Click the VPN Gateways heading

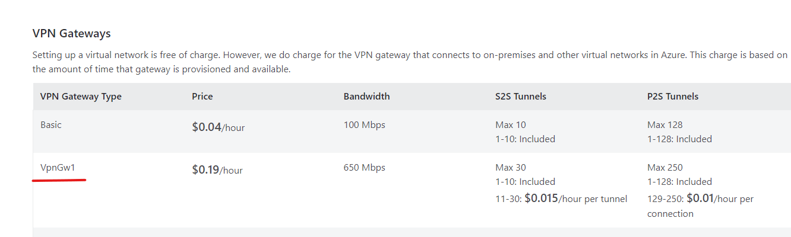pos(71,33)
